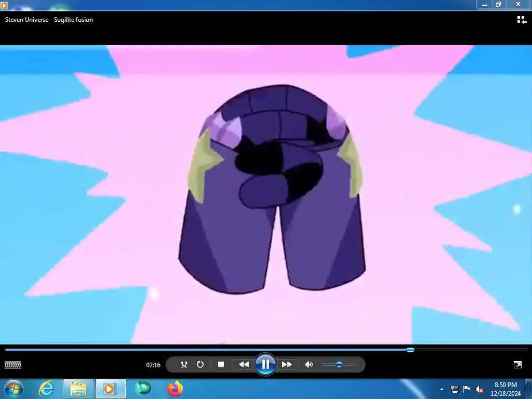The height and width of the screenshot is (399, 532).
Task: Switch to Library view icon
Action: pos(522,20)
